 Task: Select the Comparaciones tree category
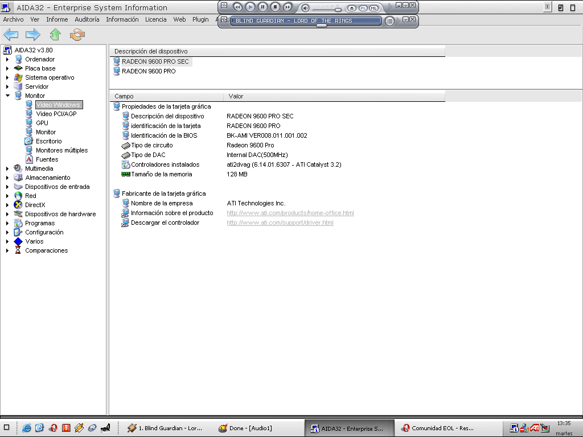point(47,250)
